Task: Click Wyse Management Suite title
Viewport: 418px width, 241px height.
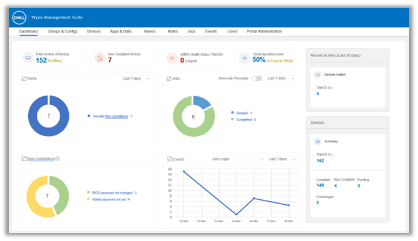Action: (x=57, y=18)
